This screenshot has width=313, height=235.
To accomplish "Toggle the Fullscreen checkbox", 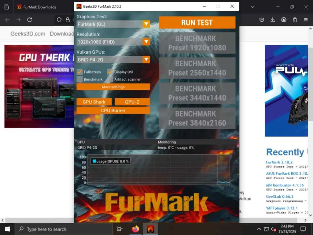I will coord(80,72).
